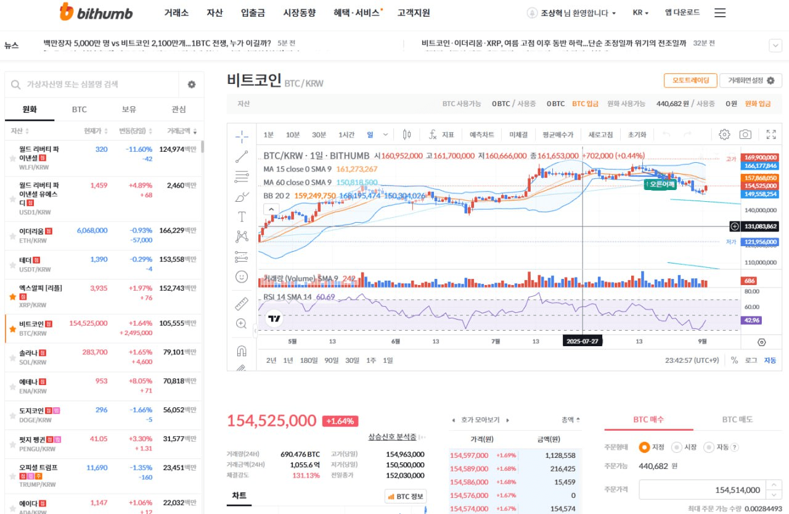The width and height of the screenshot is (789, 514).
Task: Add alert at crosshair price plus icon
Action: (x=734, y=226)
